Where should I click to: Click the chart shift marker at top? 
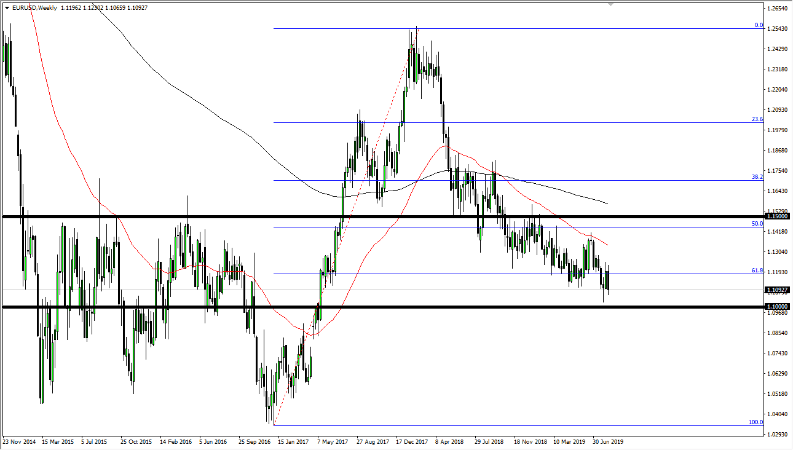610,4
